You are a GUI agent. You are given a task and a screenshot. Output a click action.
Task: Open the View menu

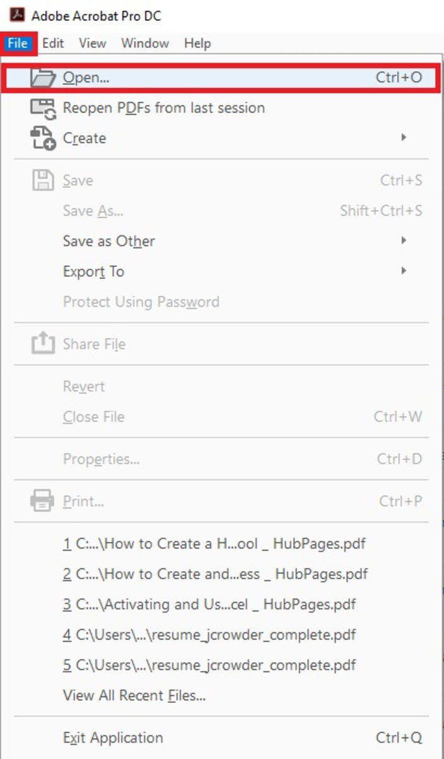tap(92, 43)
